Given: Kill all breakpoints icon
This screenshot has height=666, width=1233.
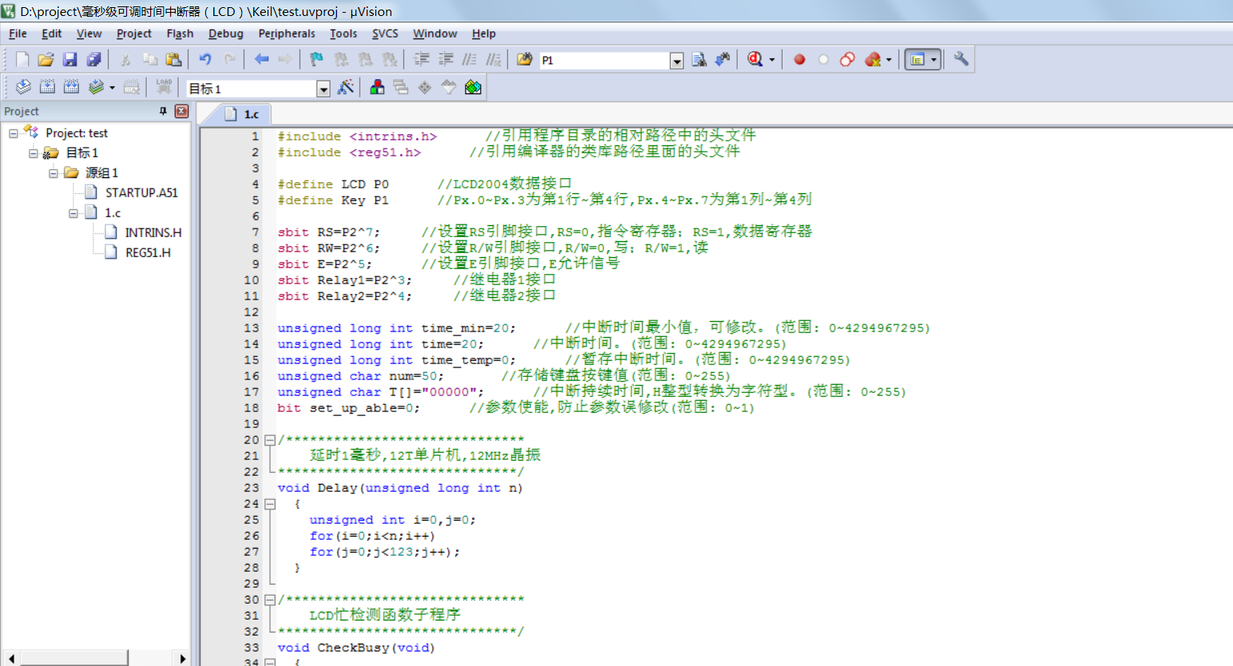Looking at the screenshot, I should point(872,59).
